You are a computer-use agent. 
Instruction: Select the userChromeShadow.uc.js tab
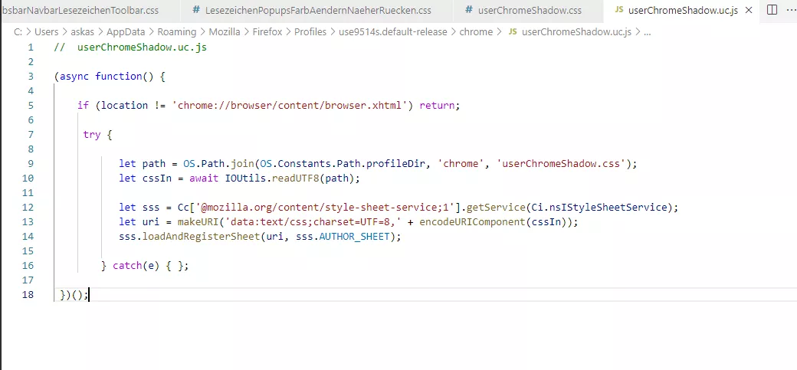tap(681, 10)
